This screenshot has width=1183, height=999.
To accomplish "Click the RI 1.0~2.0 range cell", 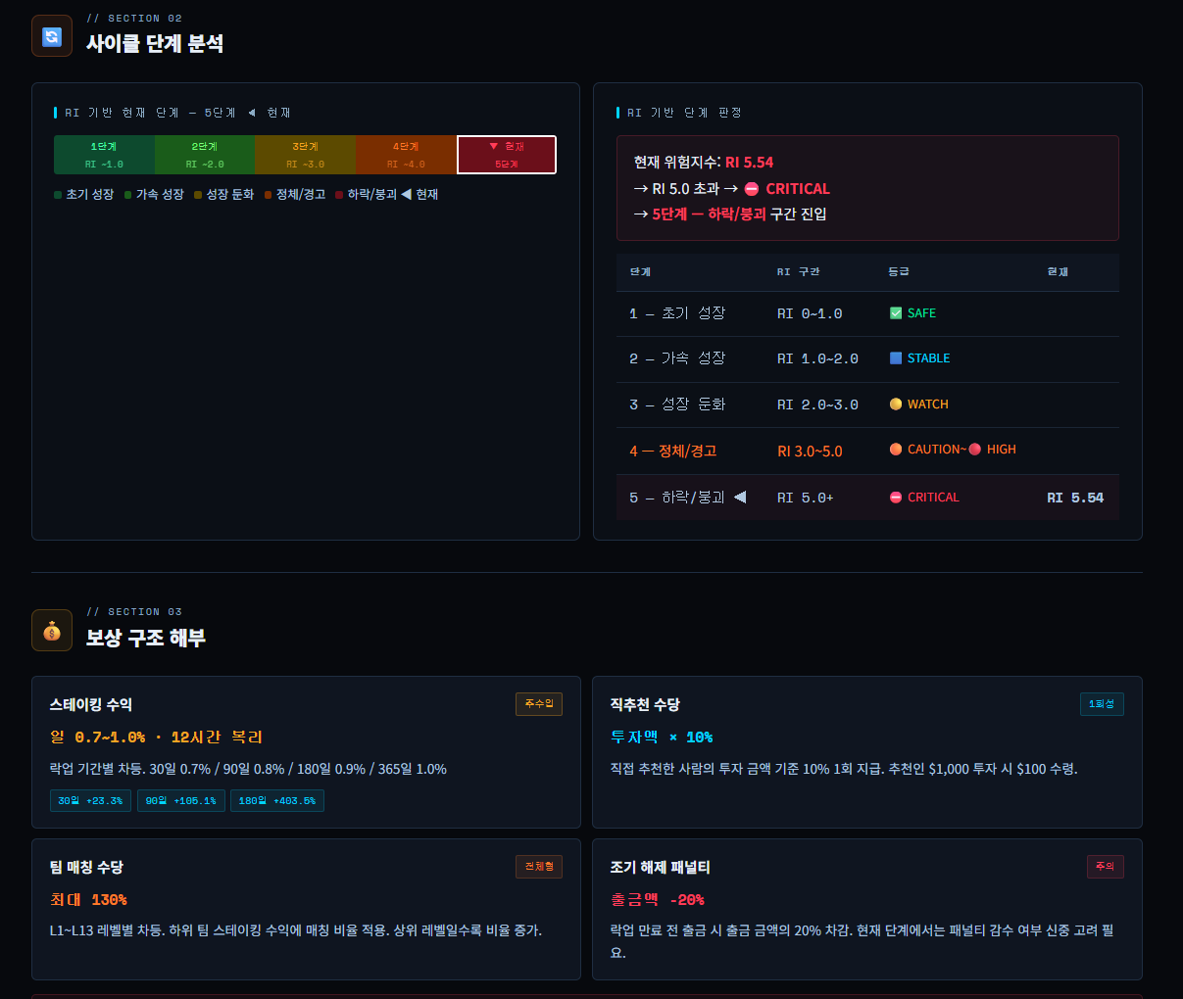I will (x=817, y=359).
